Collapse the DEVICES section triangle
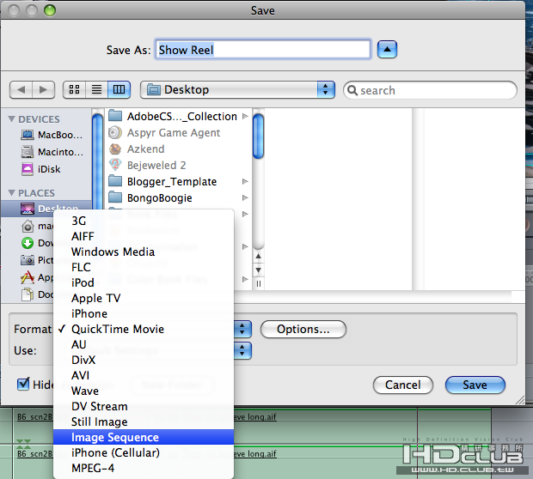 pos(11,119)
